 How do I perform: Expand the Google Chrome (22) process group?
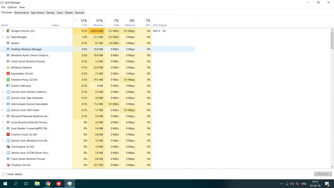click(x=3, y=31)
